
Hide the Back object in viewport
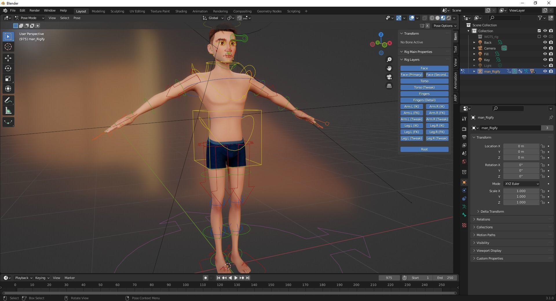(x=545, y=42)
